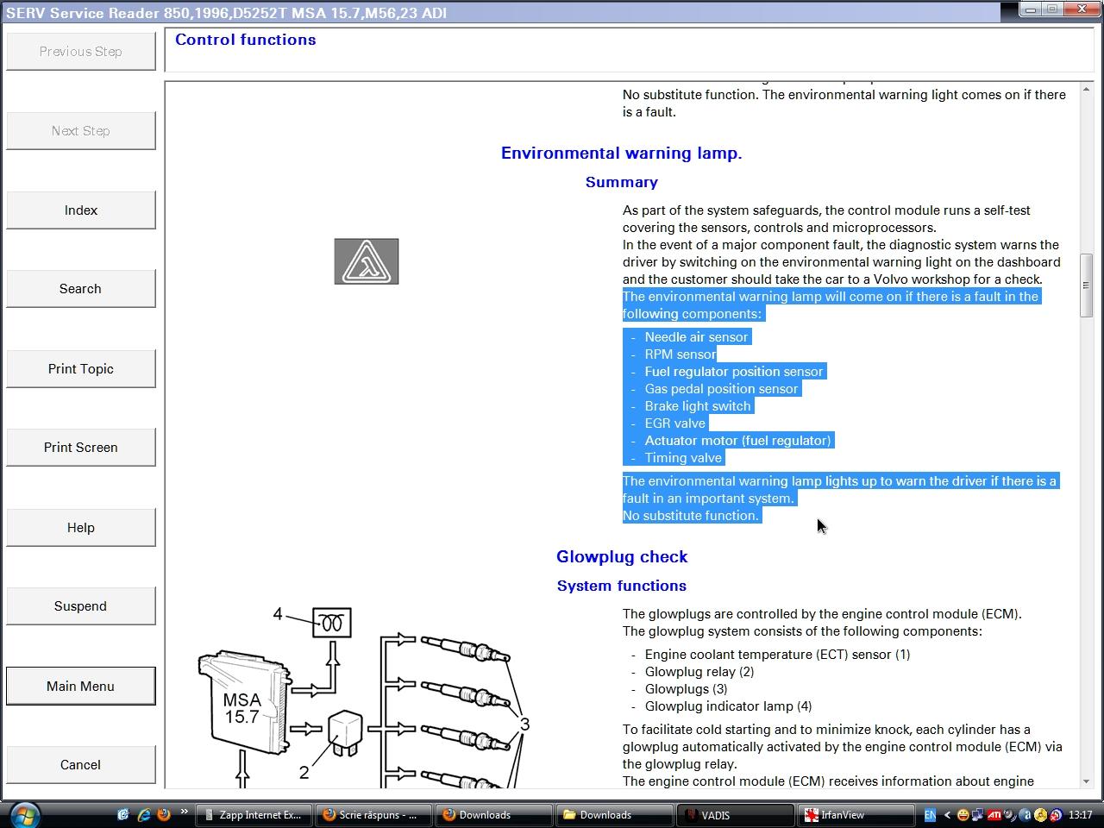Click the 'Control functions' header title
This screenshot has height=828, width=1104.
[245, 40]
